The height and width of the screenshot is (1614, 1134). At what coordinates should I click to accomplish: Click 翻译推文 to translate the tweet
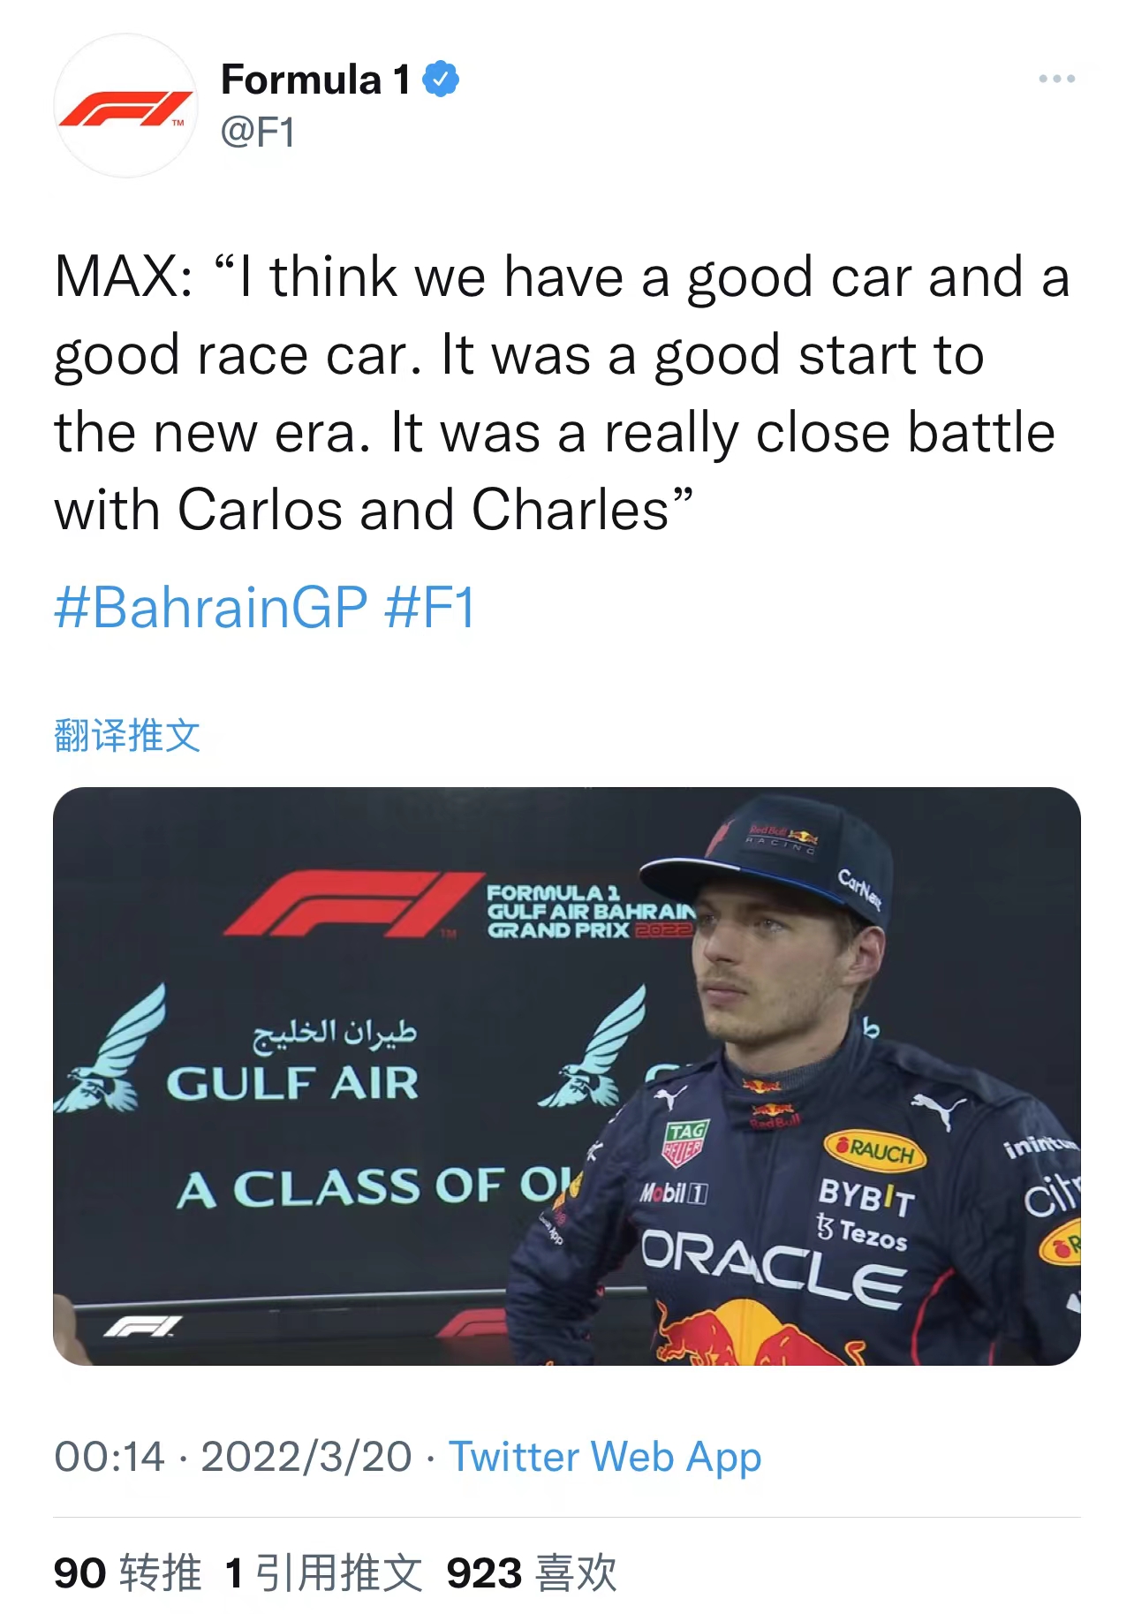[x=127, y=735]
